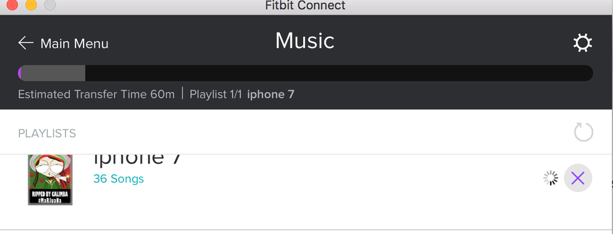The height and width of the screenshot is (234, 613).
Task: Click the purple start of transfer progress bar
Action: (20, 73)
